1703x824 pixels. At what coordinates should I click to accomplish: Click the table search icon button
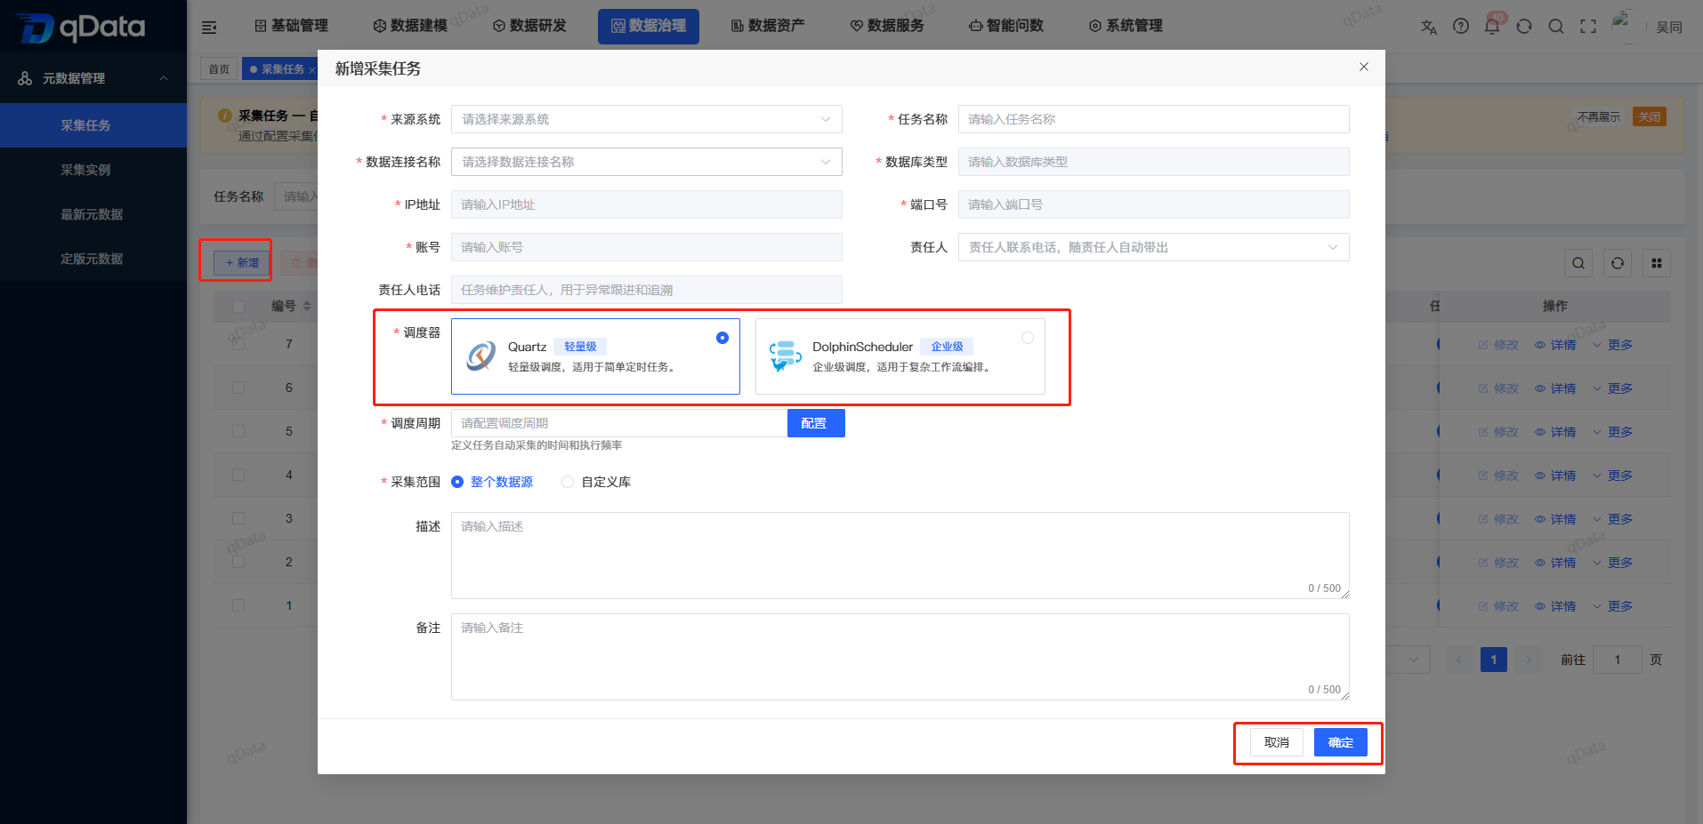[x=1578, y=263]
